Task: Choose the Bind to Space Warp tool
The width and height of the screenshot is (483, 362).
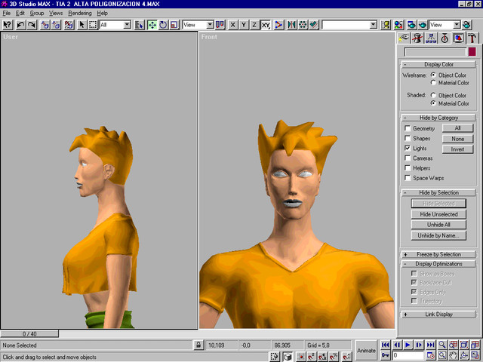Action: point(69,25)
